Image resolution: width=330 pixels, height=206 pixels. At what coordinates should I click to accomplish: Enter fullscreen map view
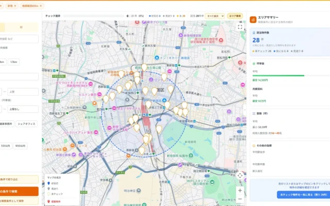pos(240,27)
